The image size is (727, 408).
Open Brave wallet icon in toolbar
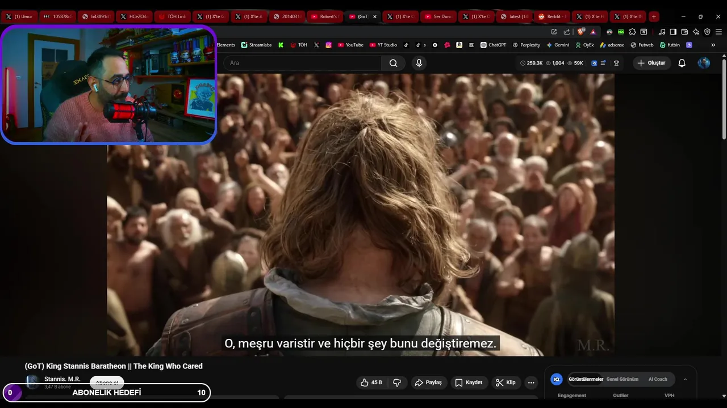[684, 32]
